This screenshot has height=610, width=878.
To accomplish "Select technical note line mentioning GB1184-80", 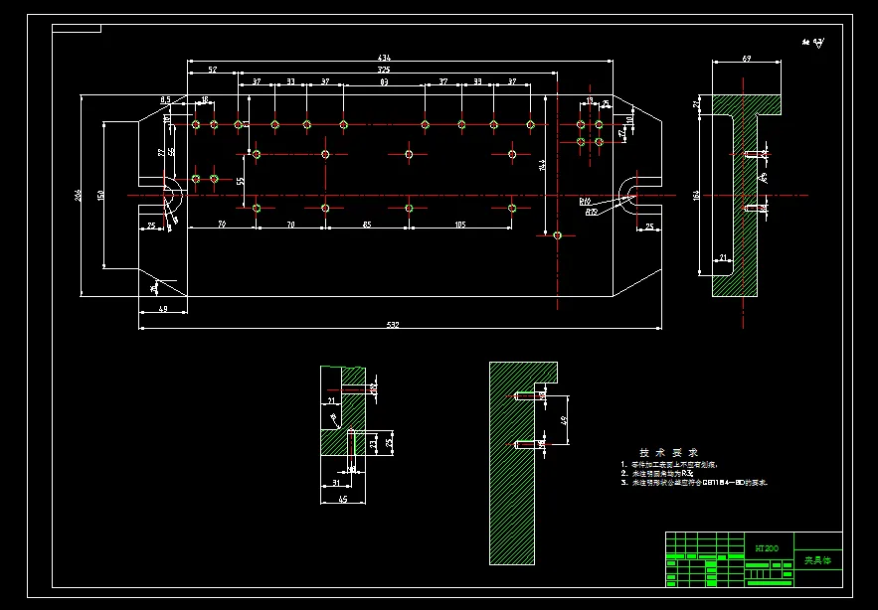I will pos(694,483).
